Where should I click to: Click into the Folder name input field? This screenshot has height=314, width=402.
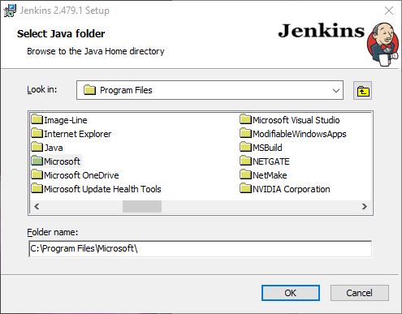tap(200, 248)
